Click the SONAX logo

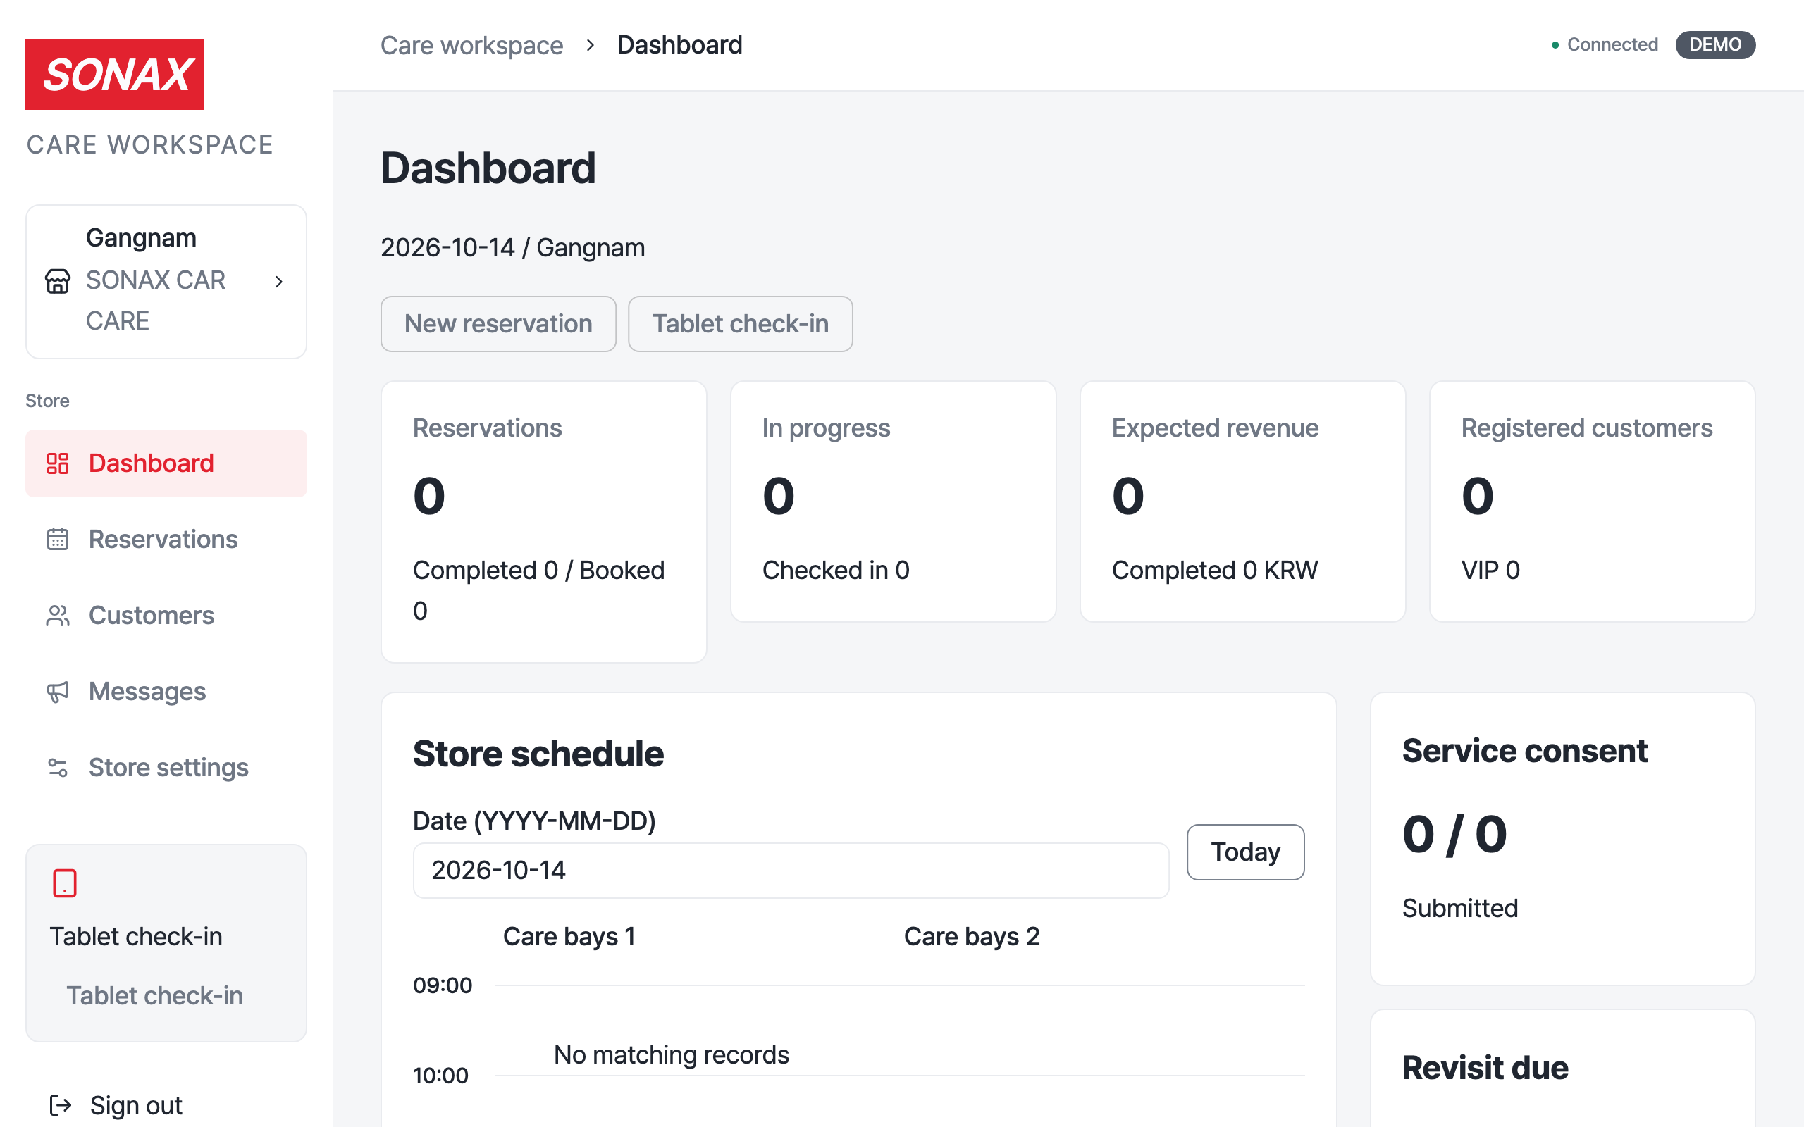114,75
